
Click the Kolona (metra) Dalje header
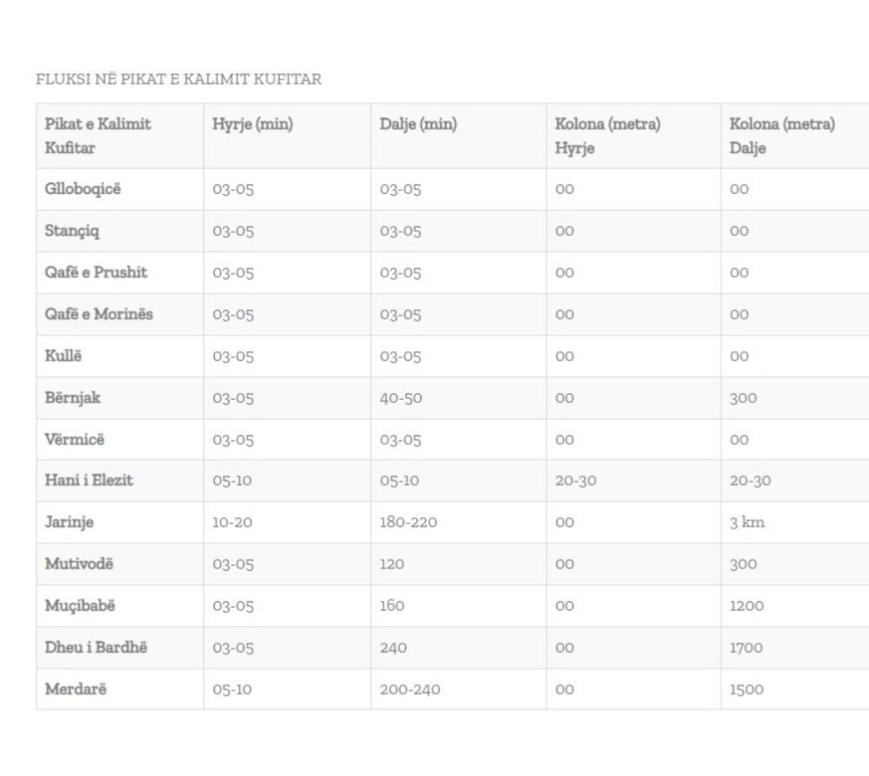click(x=782, y=136)
